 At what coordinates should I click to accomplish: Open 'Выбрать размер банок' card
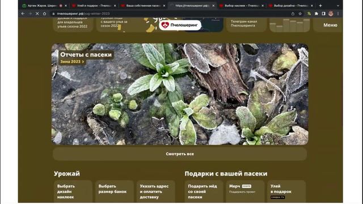115,192
